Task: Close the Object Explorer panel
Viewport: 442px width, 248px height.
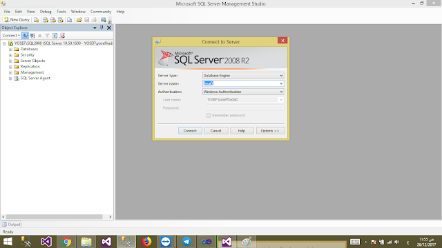Action: pos(109,28)
